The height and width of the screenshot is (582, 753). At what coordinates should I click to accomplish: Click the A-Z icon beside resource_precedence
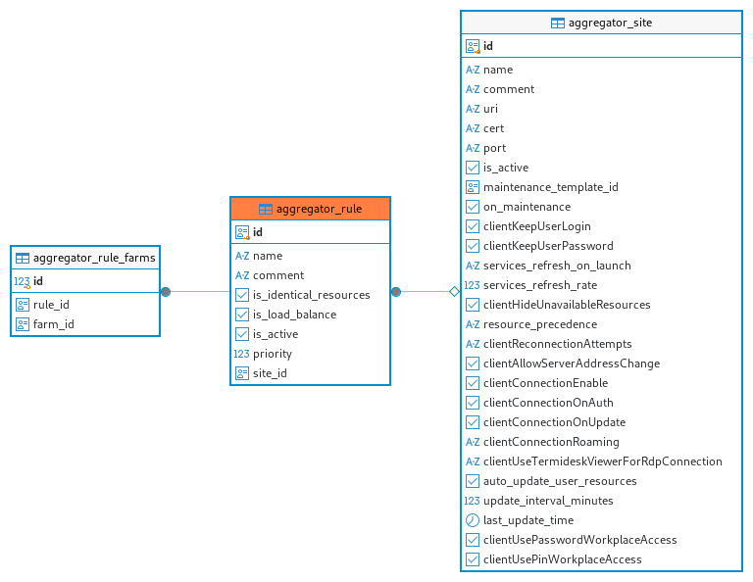[x=473, y=324]
